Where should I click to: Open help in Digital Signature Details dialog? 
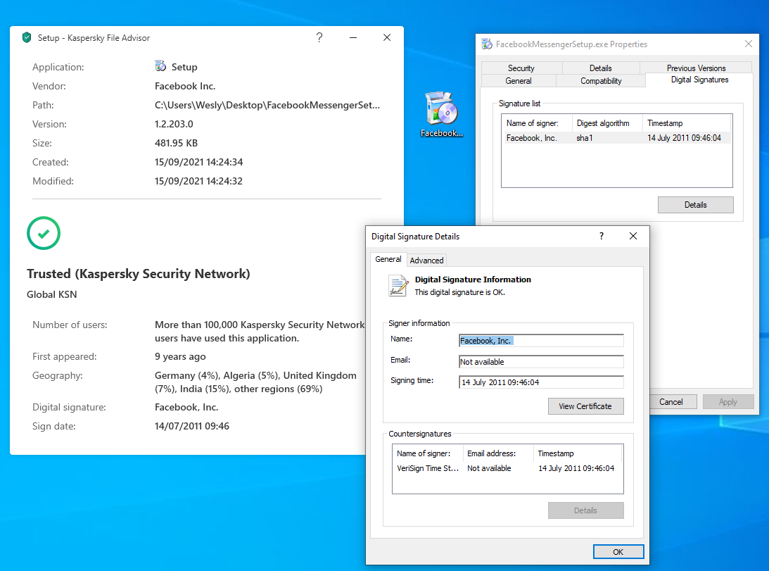tap(602, 236)
